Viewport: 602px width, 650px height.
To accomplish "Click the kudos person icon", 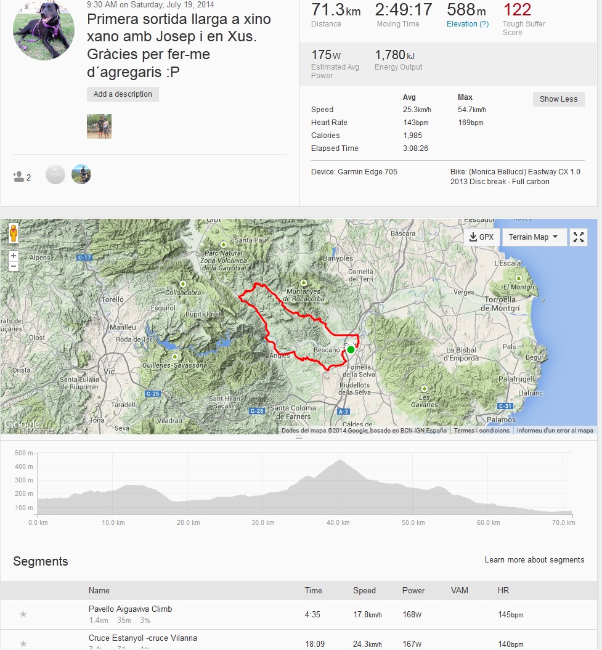I will pyautogui.click(x=18, y=177).
